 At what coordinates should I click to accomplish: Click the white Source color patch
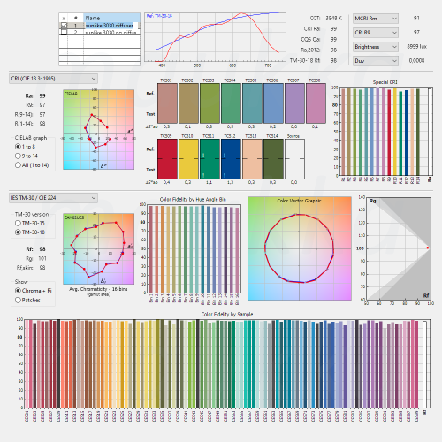(x=294, y=159)
